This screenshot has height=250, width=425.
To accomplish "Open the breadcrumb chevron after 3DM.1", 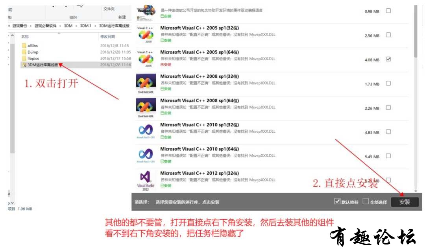I will coord(95,26).
